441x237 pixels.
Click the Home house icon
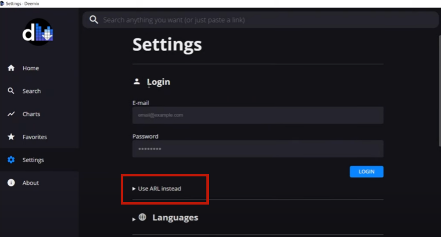(11, 68)
